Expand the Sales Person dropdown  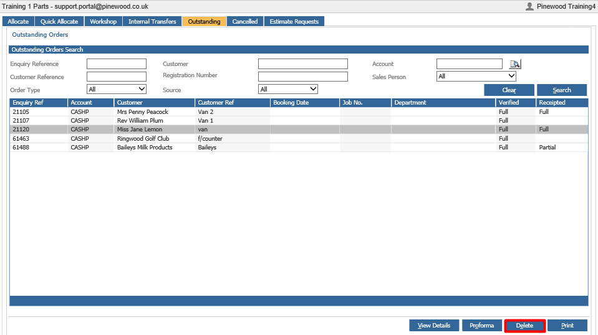(476, 76)
